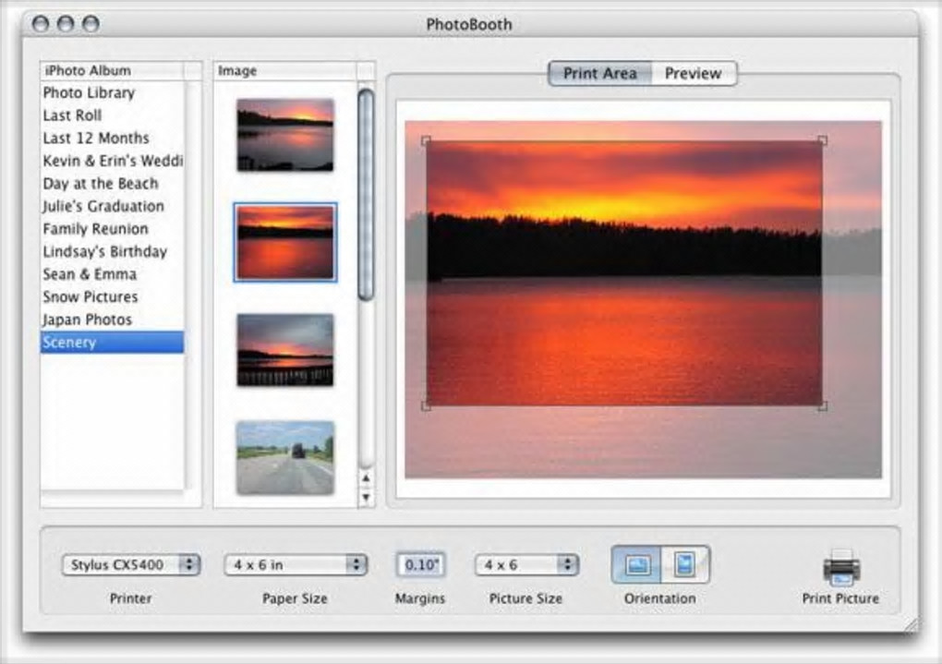Zoom the PhotoBooth window
This screenshot has height=664, width=942.
coord(91,24)
